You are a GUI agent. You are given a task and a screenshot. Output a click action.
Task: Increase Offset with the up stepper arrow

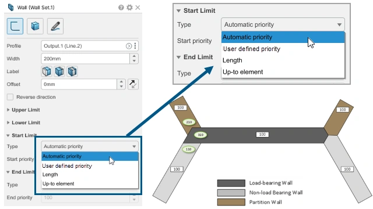coord(121,82)
